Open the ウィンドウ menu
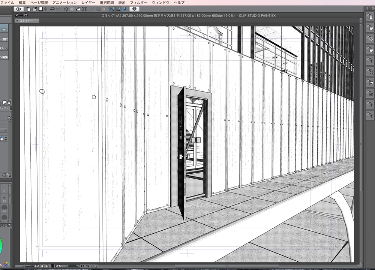The image size is (375, 270). pyautogui.click(x=160, y=3)
